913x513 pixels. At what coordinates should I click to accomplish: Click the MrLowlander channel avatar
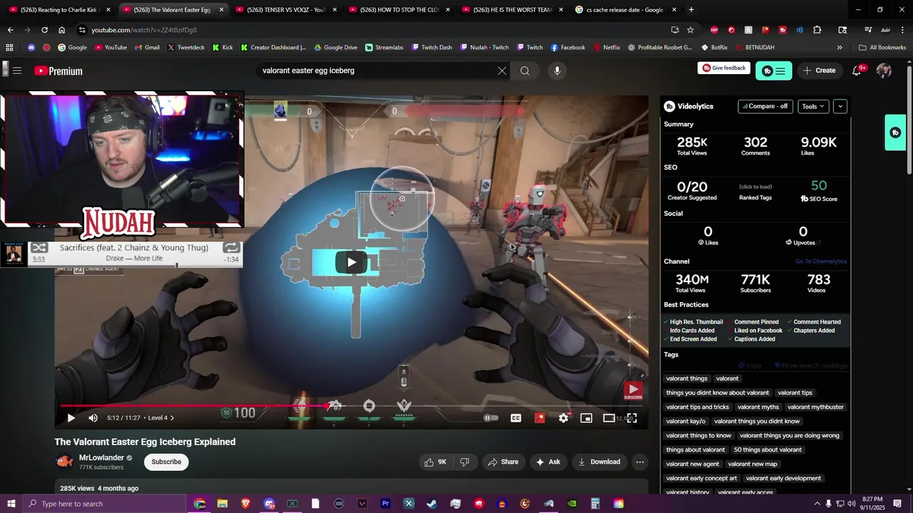point(64,462)
